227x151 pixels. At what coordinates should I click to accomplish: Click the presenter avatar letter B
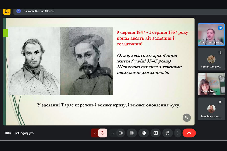pyautogui.click(x=18, y=11)
